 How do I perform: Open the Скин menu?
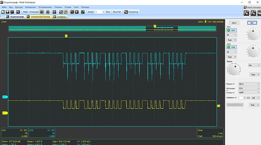[x=76, y=7]
